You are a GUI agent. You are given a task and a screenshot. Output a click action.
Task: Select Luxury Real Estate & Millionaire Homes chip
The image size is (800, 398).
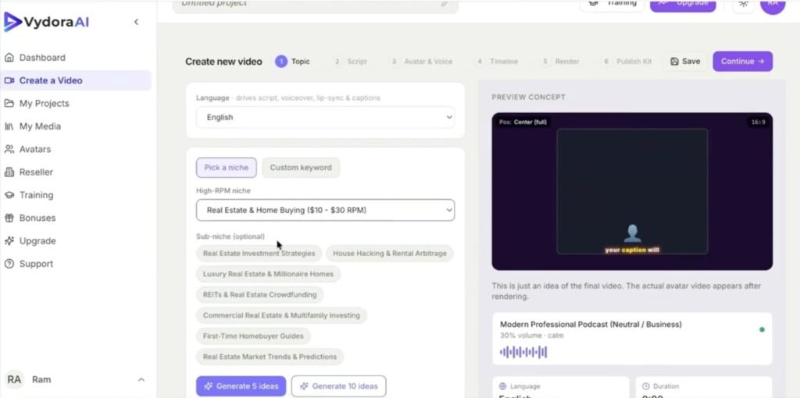point(269,274)
